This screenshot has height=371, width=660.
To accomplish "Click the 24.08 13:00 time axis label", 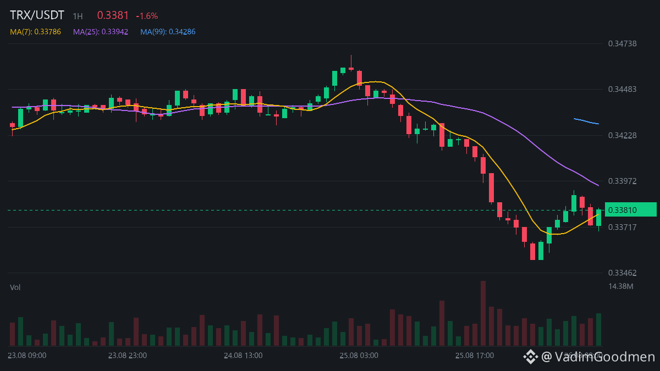I will tap(243, 356).
